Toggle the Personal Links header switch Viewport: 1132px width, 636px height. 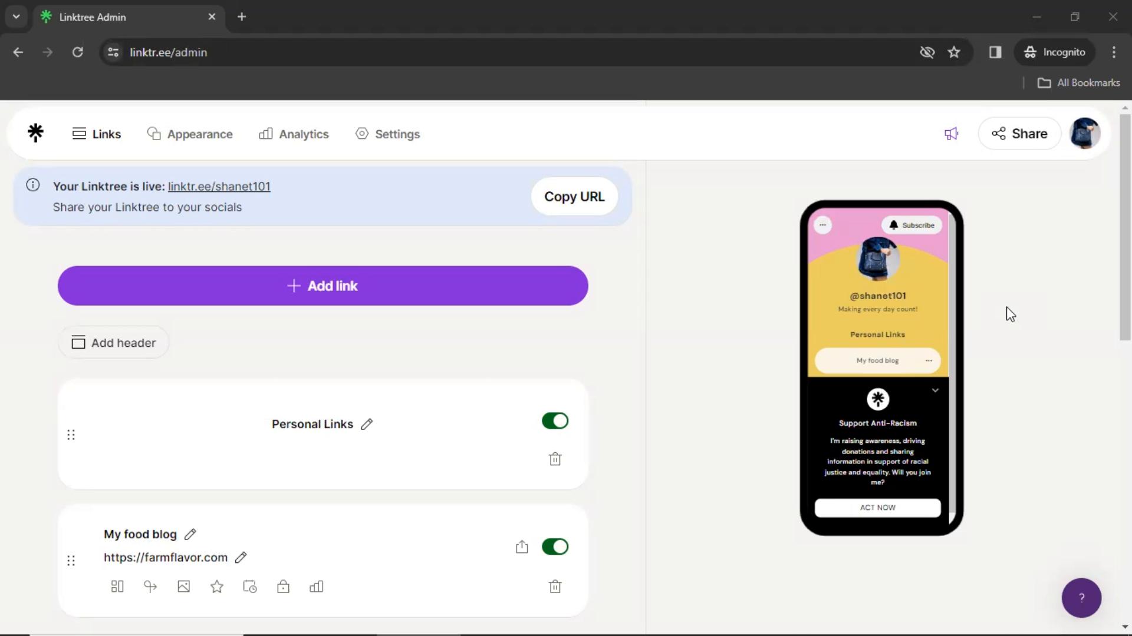coord(555,421)
